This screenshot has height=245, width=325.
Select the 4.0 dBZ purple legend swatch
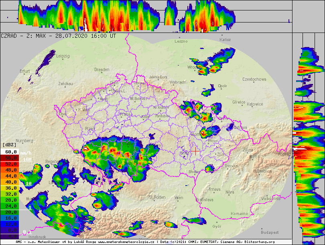pyautogui.click(x=10, y=236)
